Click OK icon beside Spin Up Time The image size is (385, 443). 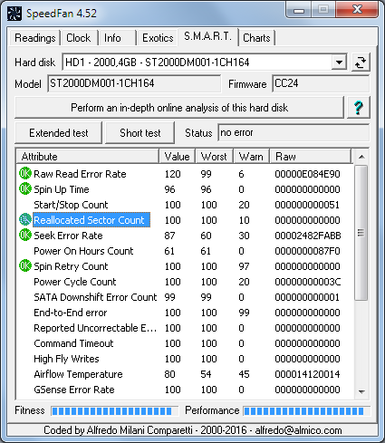(x=25, y=189)
